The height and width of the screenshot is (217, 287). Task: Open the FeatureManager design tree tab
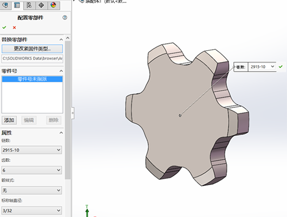pyautogui.click(x=5, y=5)
